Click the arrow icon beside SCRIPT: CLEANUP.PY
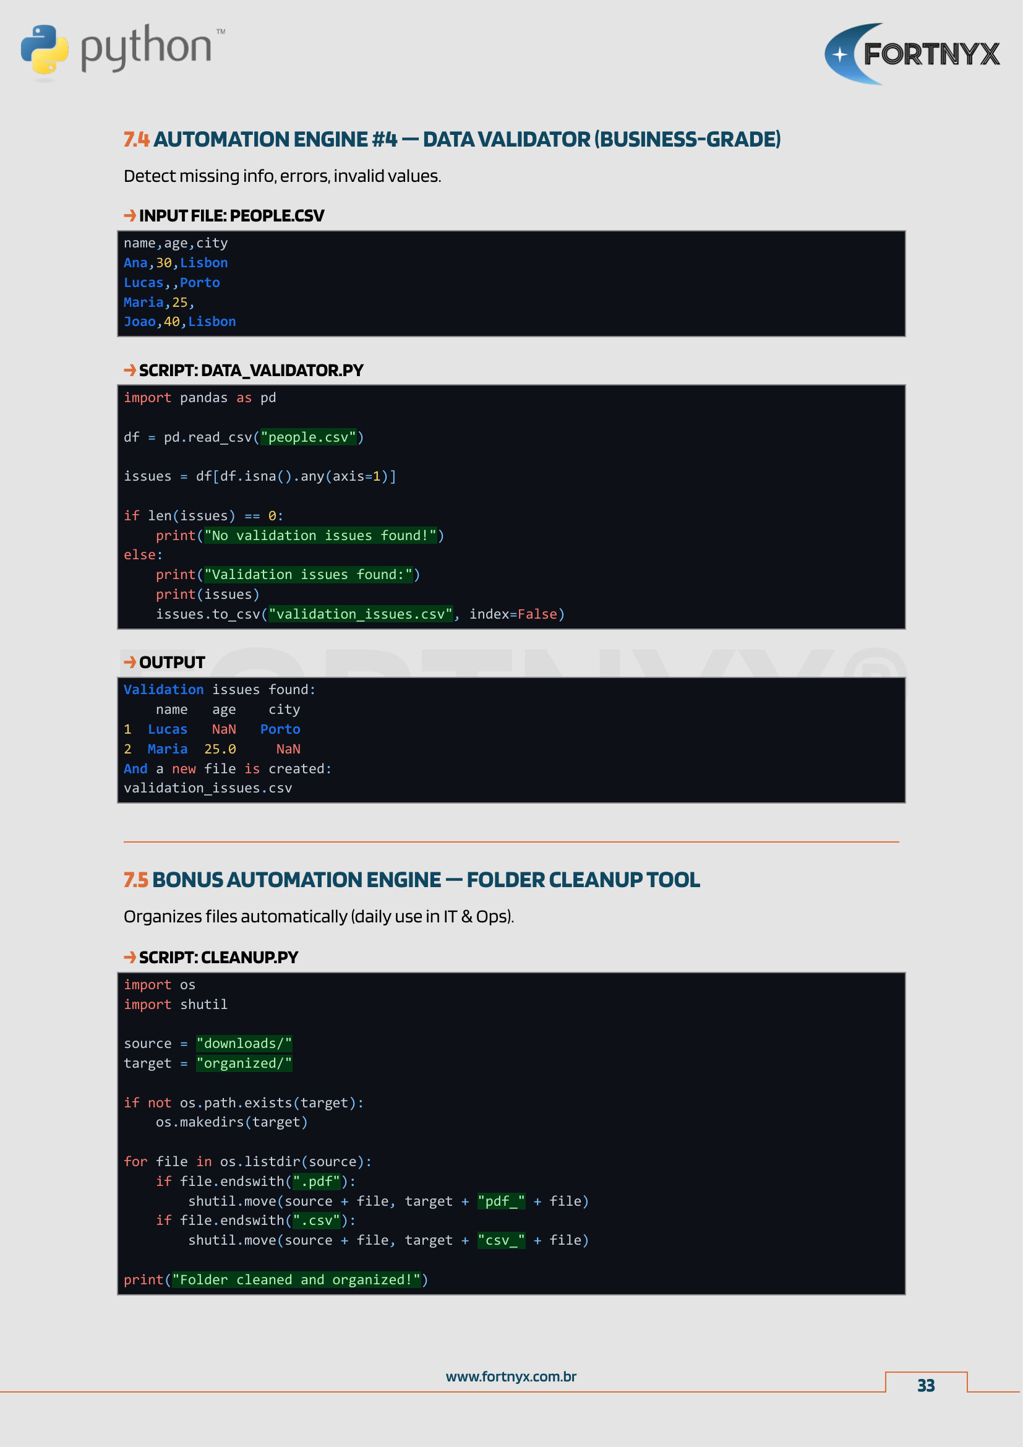1023x1447 pixels. (130, 956)
